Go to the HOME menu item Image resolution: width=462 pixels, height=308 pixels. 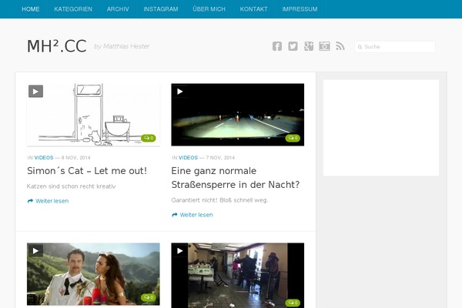click(31, 9)
